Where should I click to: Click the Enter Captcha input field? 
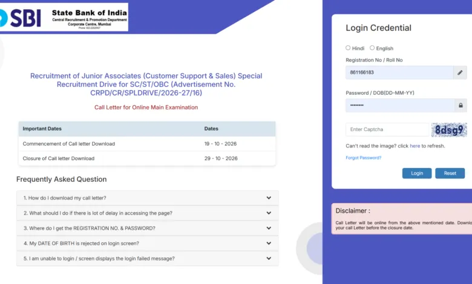[x=387, y=129]
